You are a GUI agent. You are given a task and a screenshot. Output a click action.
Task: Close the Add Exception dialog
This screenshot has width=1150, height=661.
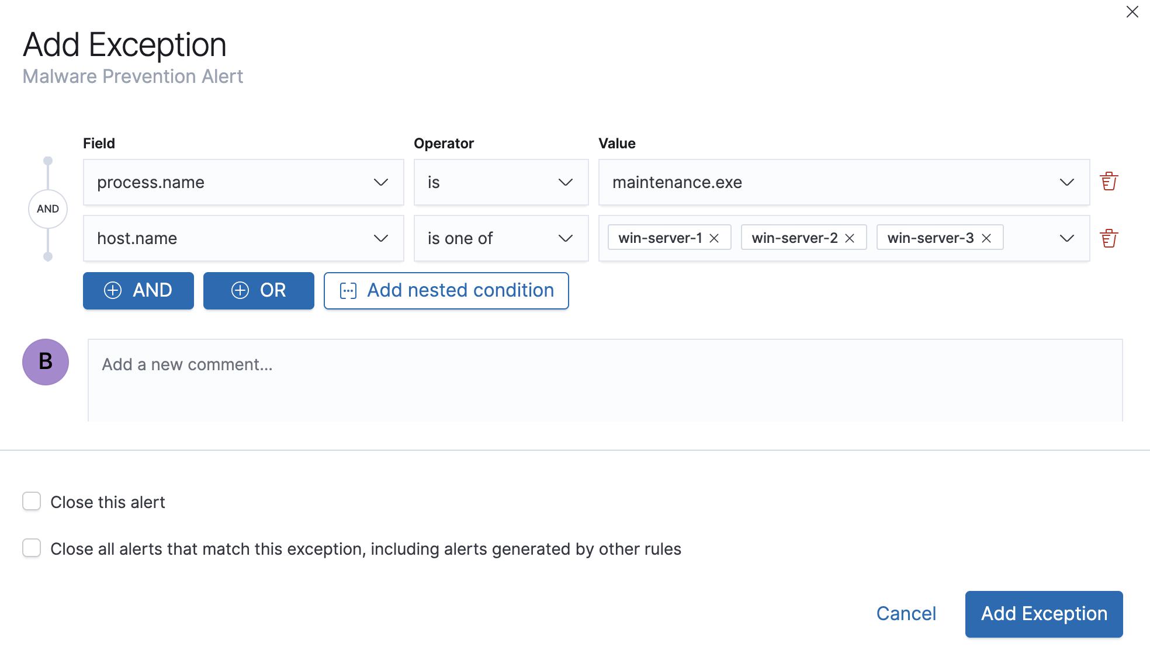pyautogui.click(x=1132, y=12)
